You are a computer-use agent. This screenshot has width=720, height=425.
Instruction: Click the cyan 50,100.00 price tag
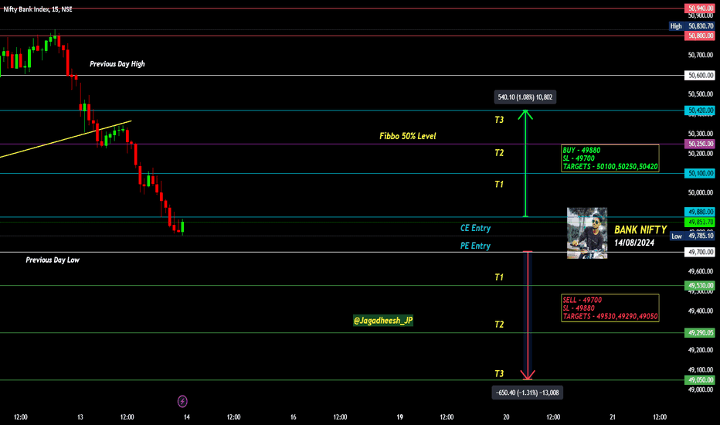(699, 173)
